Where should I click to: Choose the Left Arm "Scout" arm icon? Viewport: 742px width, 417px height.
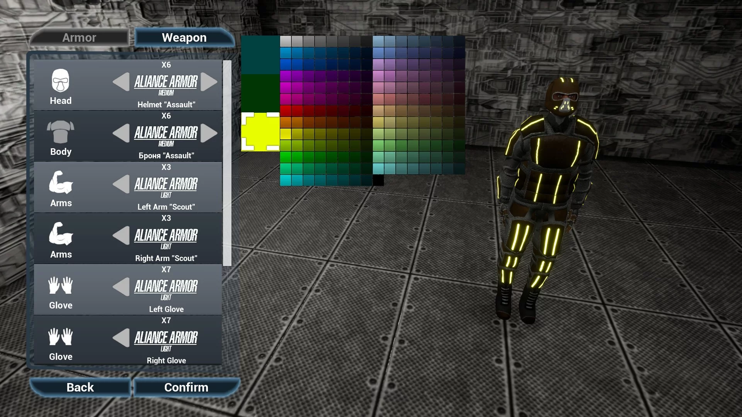tap(61, 182)
